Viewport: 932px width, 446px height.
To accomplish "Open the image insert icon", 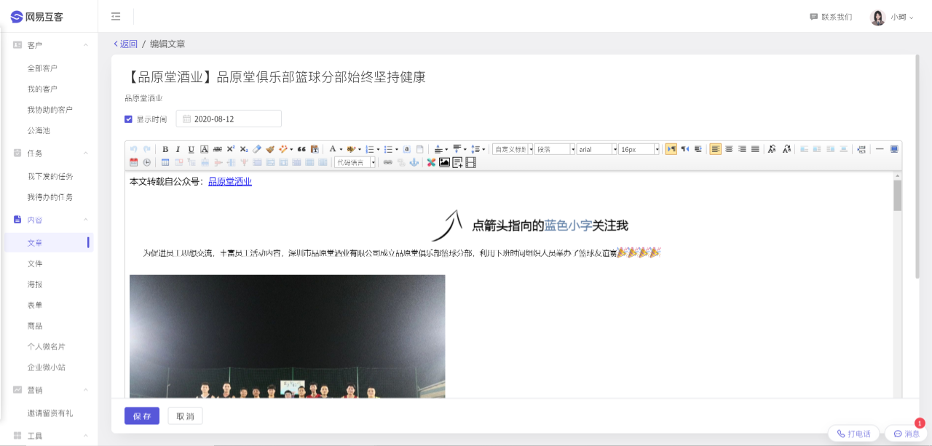I will 444,162.
